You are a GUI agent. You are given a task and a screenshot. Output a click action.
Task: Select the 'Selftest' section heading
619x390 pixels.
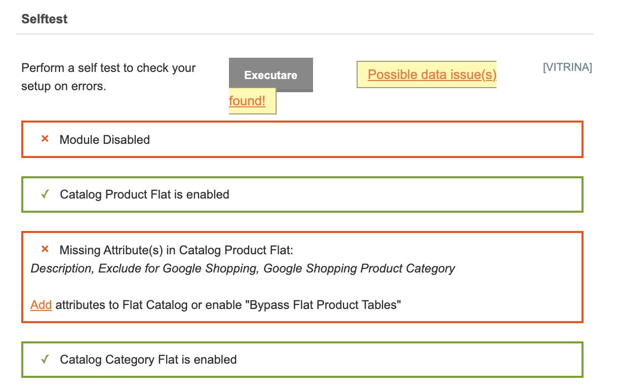pyautogui.click(x=45, y=19)
